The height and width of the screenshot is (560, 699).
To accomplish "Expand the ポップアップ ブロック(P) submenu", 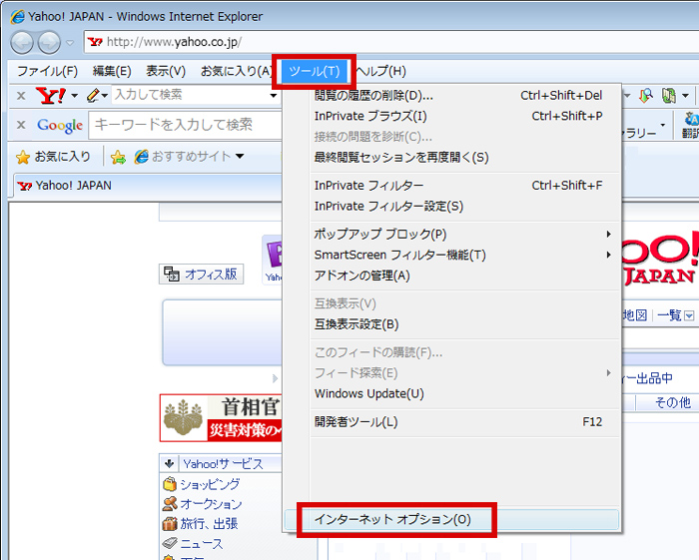I will coord(452,234).
